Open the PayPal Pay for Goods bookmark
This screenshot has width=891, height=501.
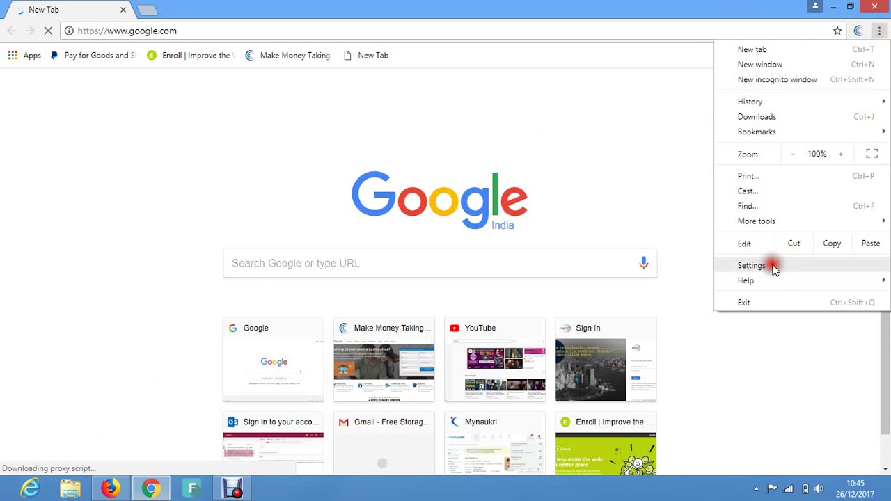(x=93, y=55)
